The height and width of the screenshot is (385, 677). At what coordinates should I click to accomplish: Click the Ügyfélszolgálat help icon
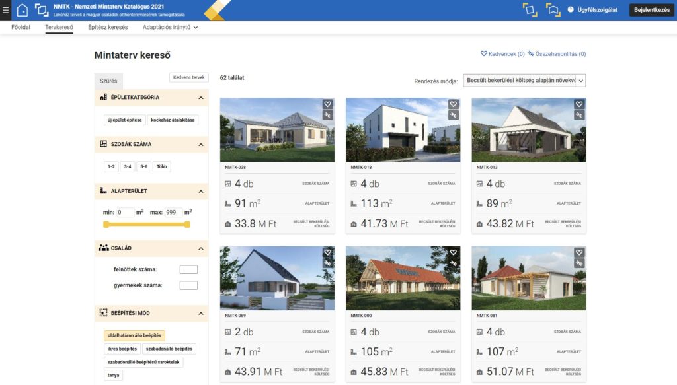571,10
